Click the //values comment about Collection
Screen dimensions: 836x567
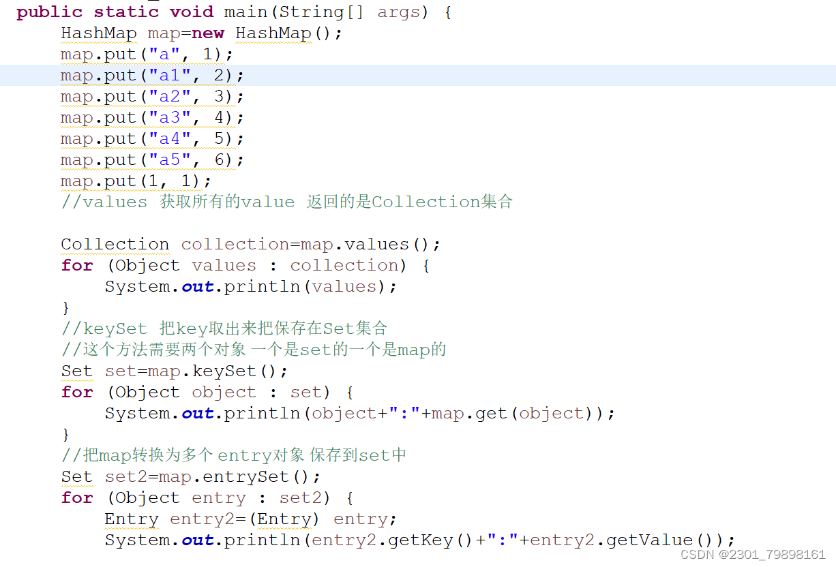(x=286, y=202)
